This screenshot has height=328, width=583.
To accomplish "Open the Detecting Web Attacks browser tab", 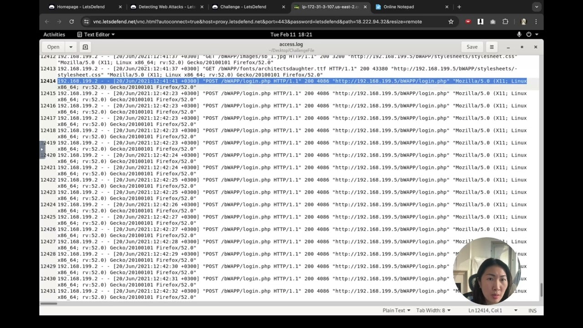I will 167,7.
